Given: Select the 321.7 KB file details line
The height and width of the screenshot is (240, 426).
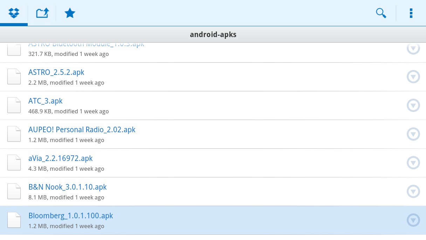Looking at the screenshot, I should click(69, 54).
